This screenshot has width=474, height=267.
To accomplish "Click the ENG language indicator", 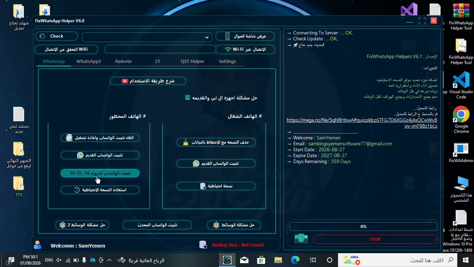I will pyautogui.click(x=49, y=260).
